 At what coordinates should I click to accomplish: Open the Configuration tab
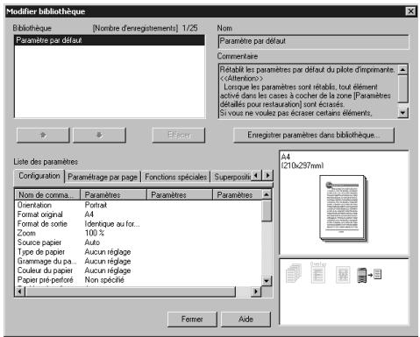tap(39, 176)
